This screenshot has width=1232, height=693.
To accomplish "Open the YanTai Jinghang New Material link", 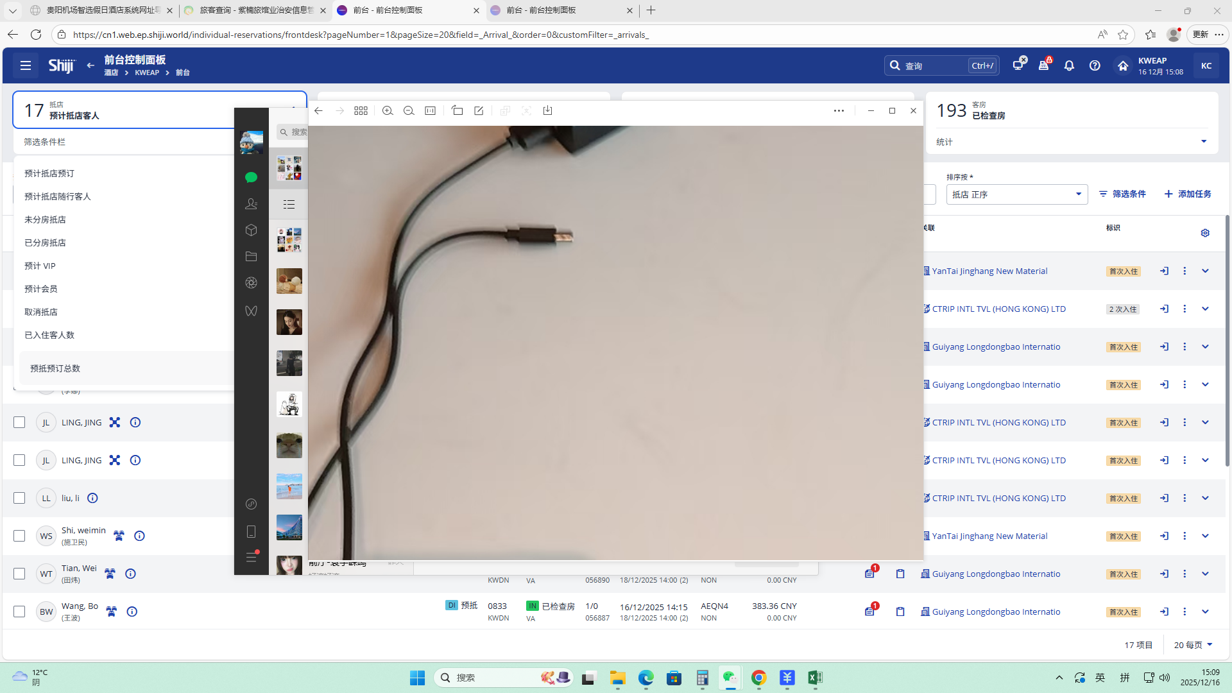I will [989, 271].
